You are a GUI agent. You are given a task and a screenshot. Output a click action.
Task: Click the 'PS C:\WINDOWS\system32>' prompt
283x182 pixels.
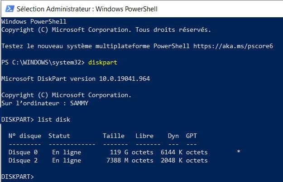pyautogui.click(x=43, y=63)
